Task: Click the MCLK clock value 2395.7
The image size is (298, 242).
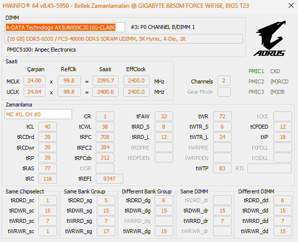Action: point(106,81)
